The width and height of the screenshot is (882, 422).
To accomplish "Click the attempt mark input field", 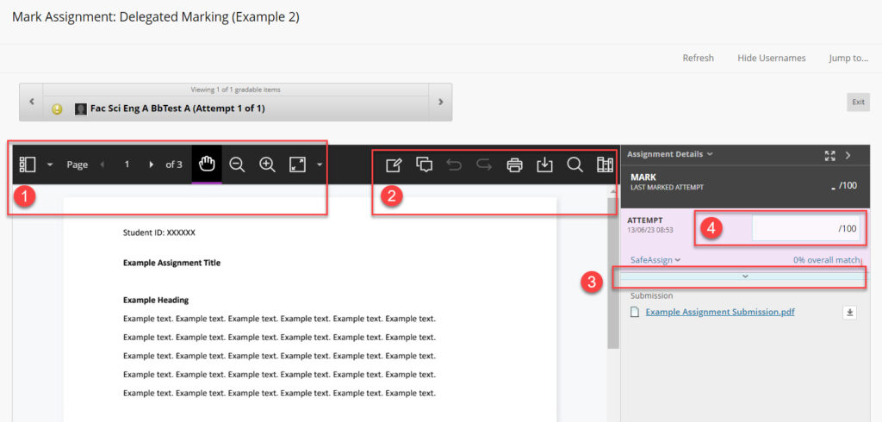I will [x=804, y=228].
